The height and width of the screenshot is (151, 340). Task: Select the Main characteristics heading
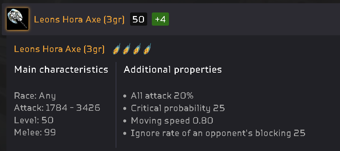coord(61,69)
